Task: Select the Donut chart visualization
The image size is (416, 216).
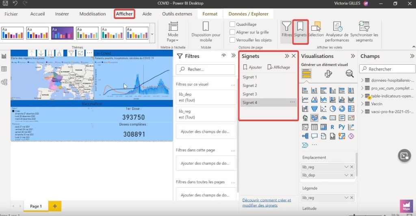Action: pyautogui.click(x=342, y=109)
